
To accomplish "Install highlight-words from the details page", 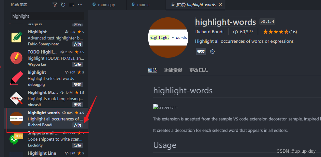I will pyautogui.click(x=201, y=52).
